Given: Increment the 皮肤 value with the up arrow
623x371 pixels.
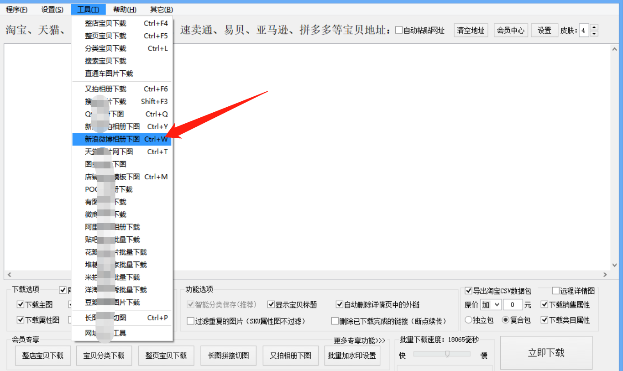Looking at the screenshot, I should [594, 27].
